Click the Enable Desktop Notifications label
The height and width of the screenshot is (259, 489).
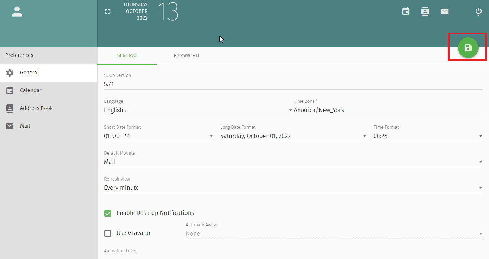(155, 213)
